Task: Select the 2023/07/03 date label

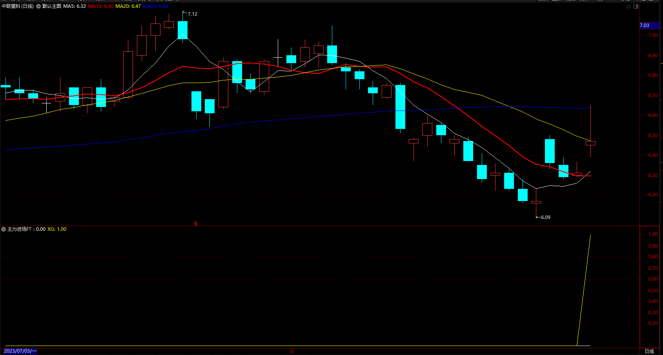Action: [20, 351]
